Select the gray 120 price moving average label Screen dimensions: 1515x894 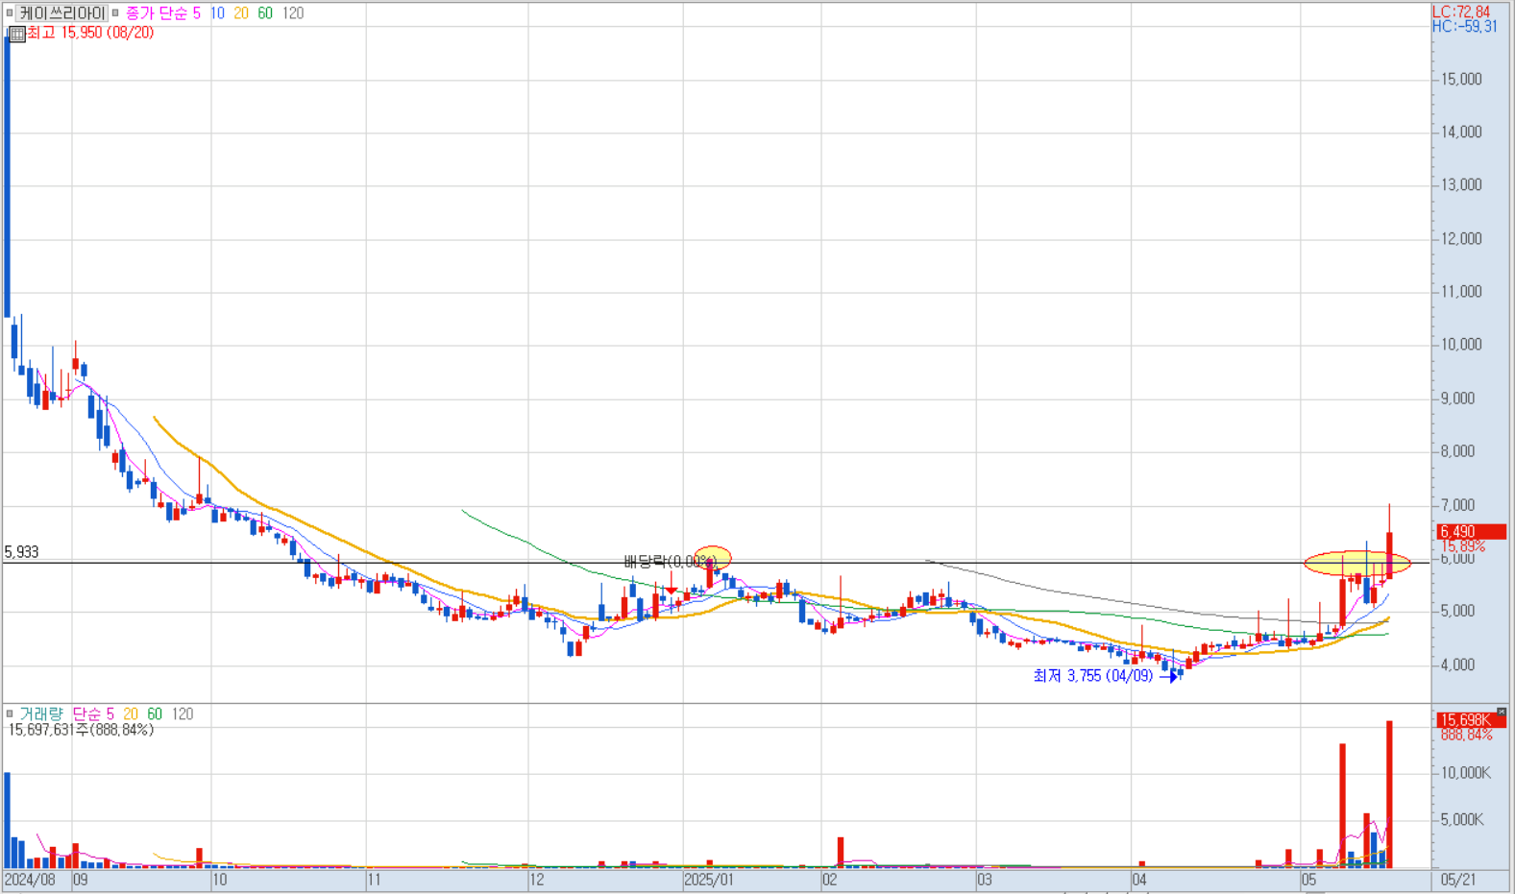(293, 13)
